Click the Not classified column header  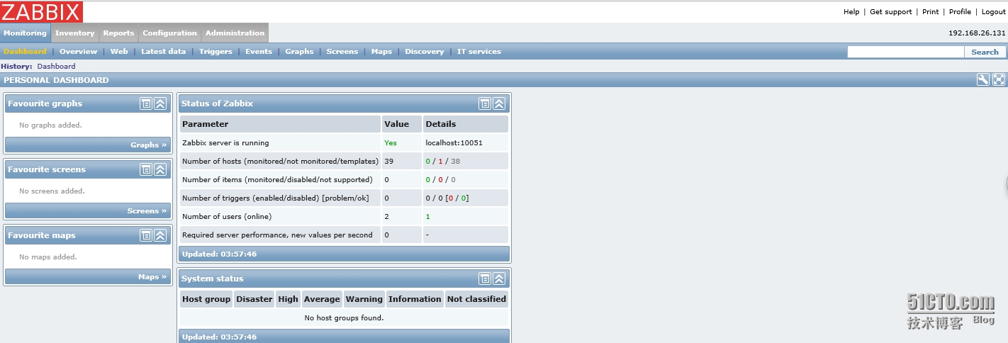pos(476,299)
